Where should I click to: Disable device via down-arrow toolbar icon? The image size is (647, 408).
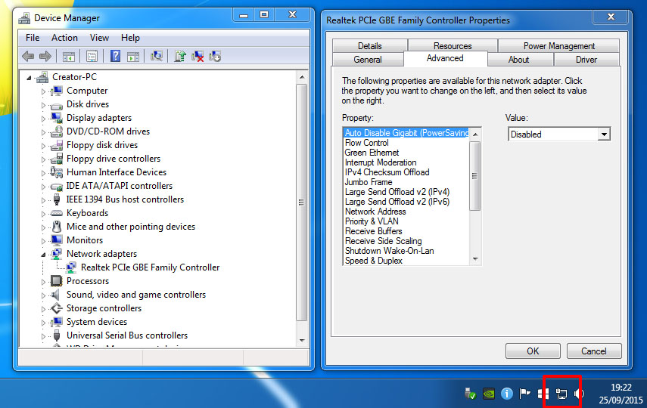215,57
